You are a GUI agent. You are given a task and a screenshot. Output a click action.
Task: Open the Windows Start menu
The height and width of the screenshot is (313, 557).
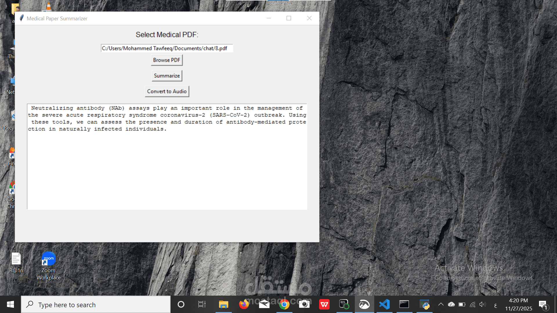pyautogui.click(x=10, y=304)
